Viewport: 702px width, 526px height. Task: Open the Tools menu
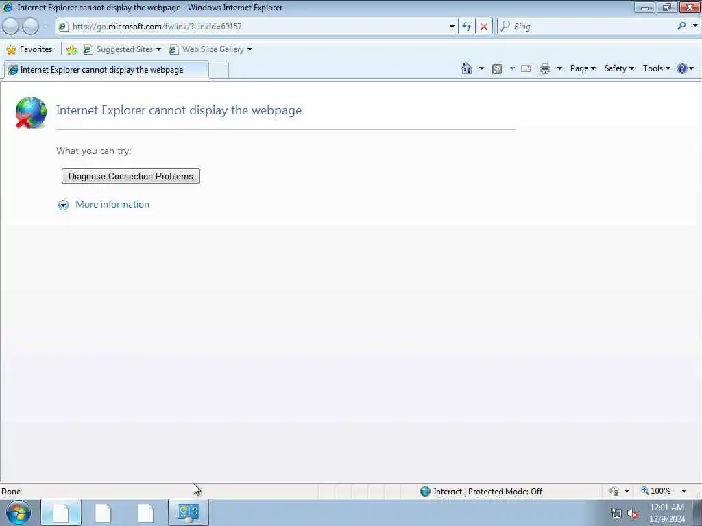click(x=656, y=68)
